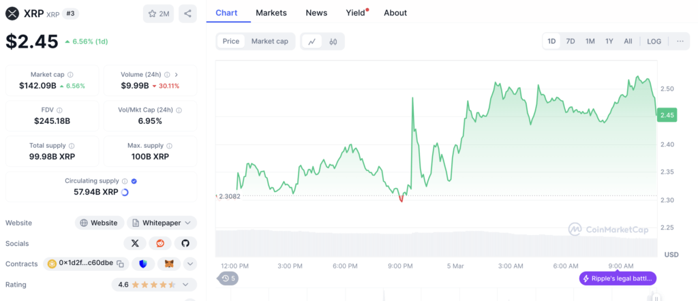The width and height of the screenshot is (698, 301).
Task: Add XRP to watchlist via star button
Action: [158, 14]
